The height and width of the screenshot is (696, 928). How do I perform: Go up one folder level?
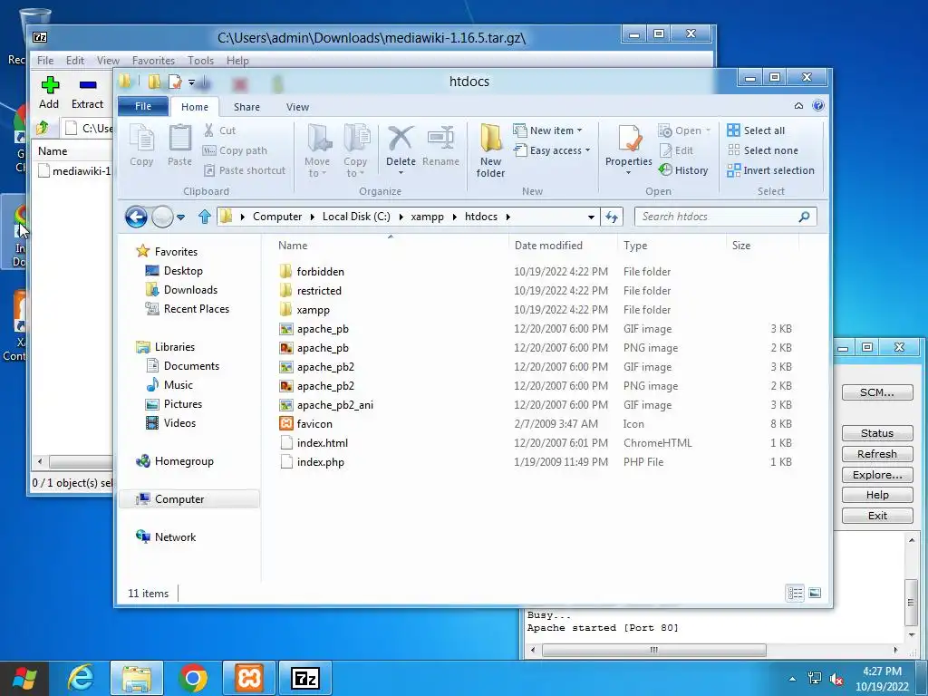pyautogui.click(x=204, y=217)
